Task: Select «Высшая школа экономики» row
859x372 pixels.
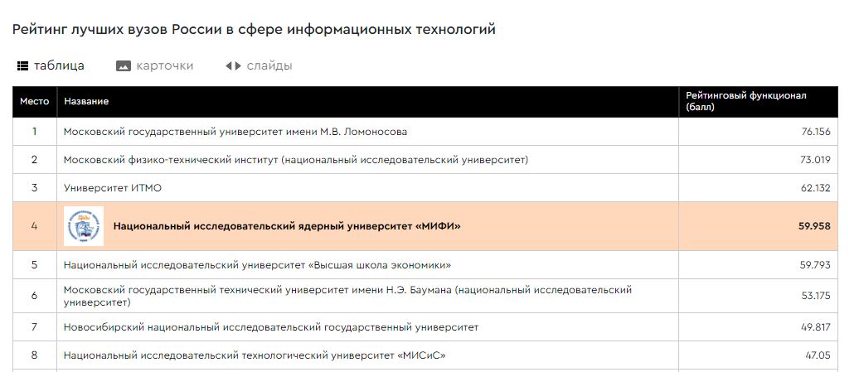Action: click(425, 265)
